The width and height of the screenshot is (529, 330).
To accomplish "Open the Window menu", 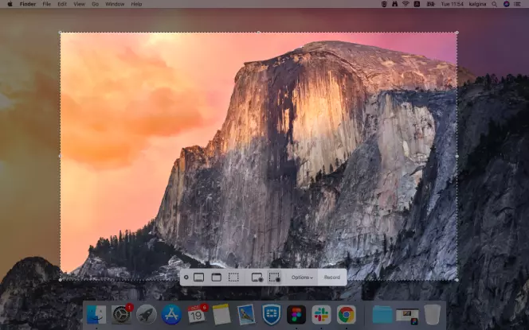I will coord(115,4).
